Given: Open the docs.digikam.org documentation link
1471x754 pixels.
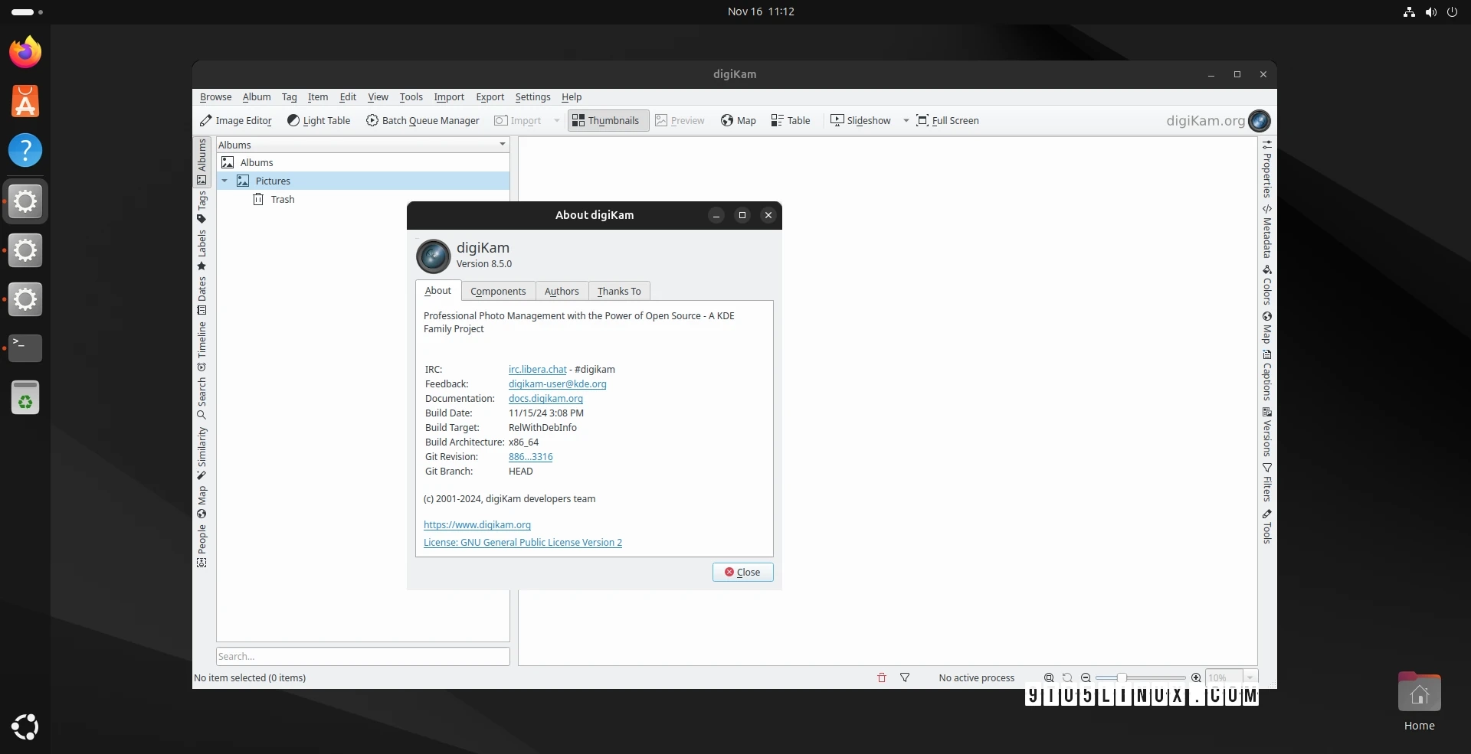Looking at the screenshot, I should click(545, 398).
